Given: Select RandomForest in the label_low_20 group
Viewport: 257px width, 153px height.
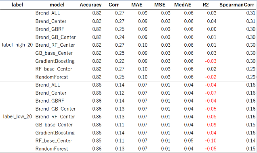Looking at the screenshot, I should click(x=52, y=149).
